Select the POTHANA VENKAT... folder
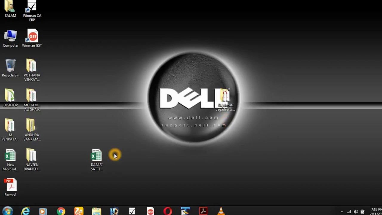 (x=32, y=70)
